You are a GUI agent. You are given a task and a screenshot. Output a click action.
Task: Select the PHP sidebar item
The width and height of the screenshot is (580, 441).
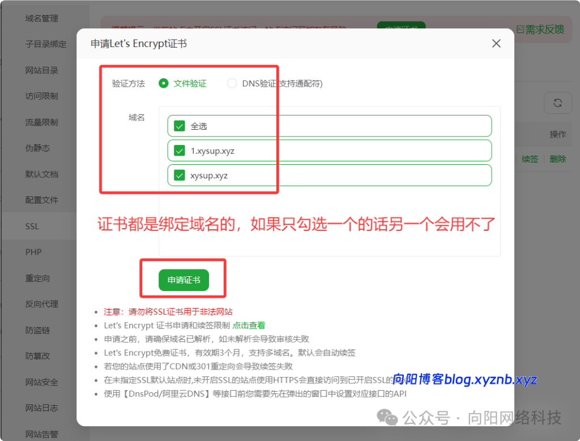[x=33, y=252]
